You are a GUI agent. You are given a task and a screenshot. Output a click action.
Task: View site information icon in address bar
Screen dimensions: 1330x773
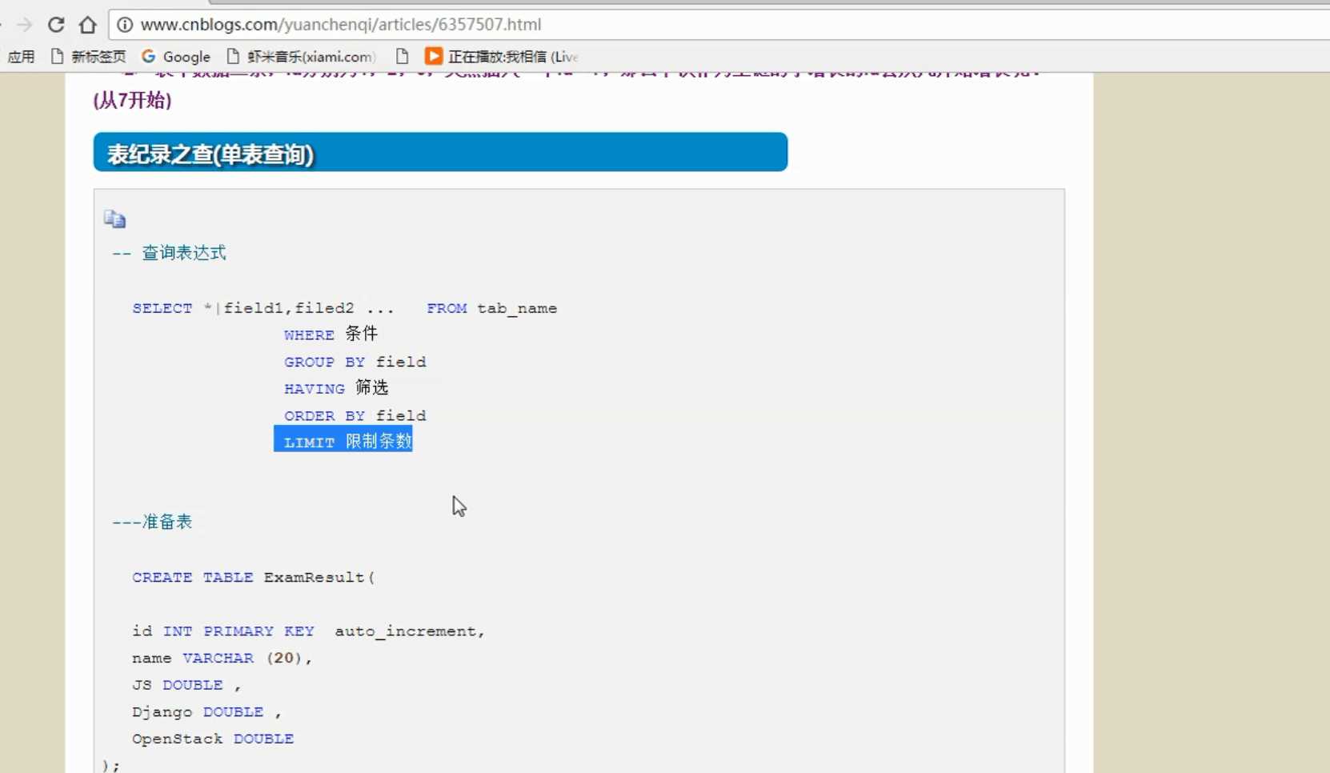[125, 25]
